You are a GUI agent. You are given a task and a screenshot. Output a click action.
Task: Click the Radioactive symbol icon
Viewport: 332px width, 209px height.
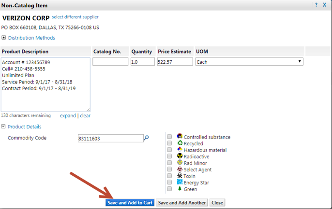click(180, 156)
